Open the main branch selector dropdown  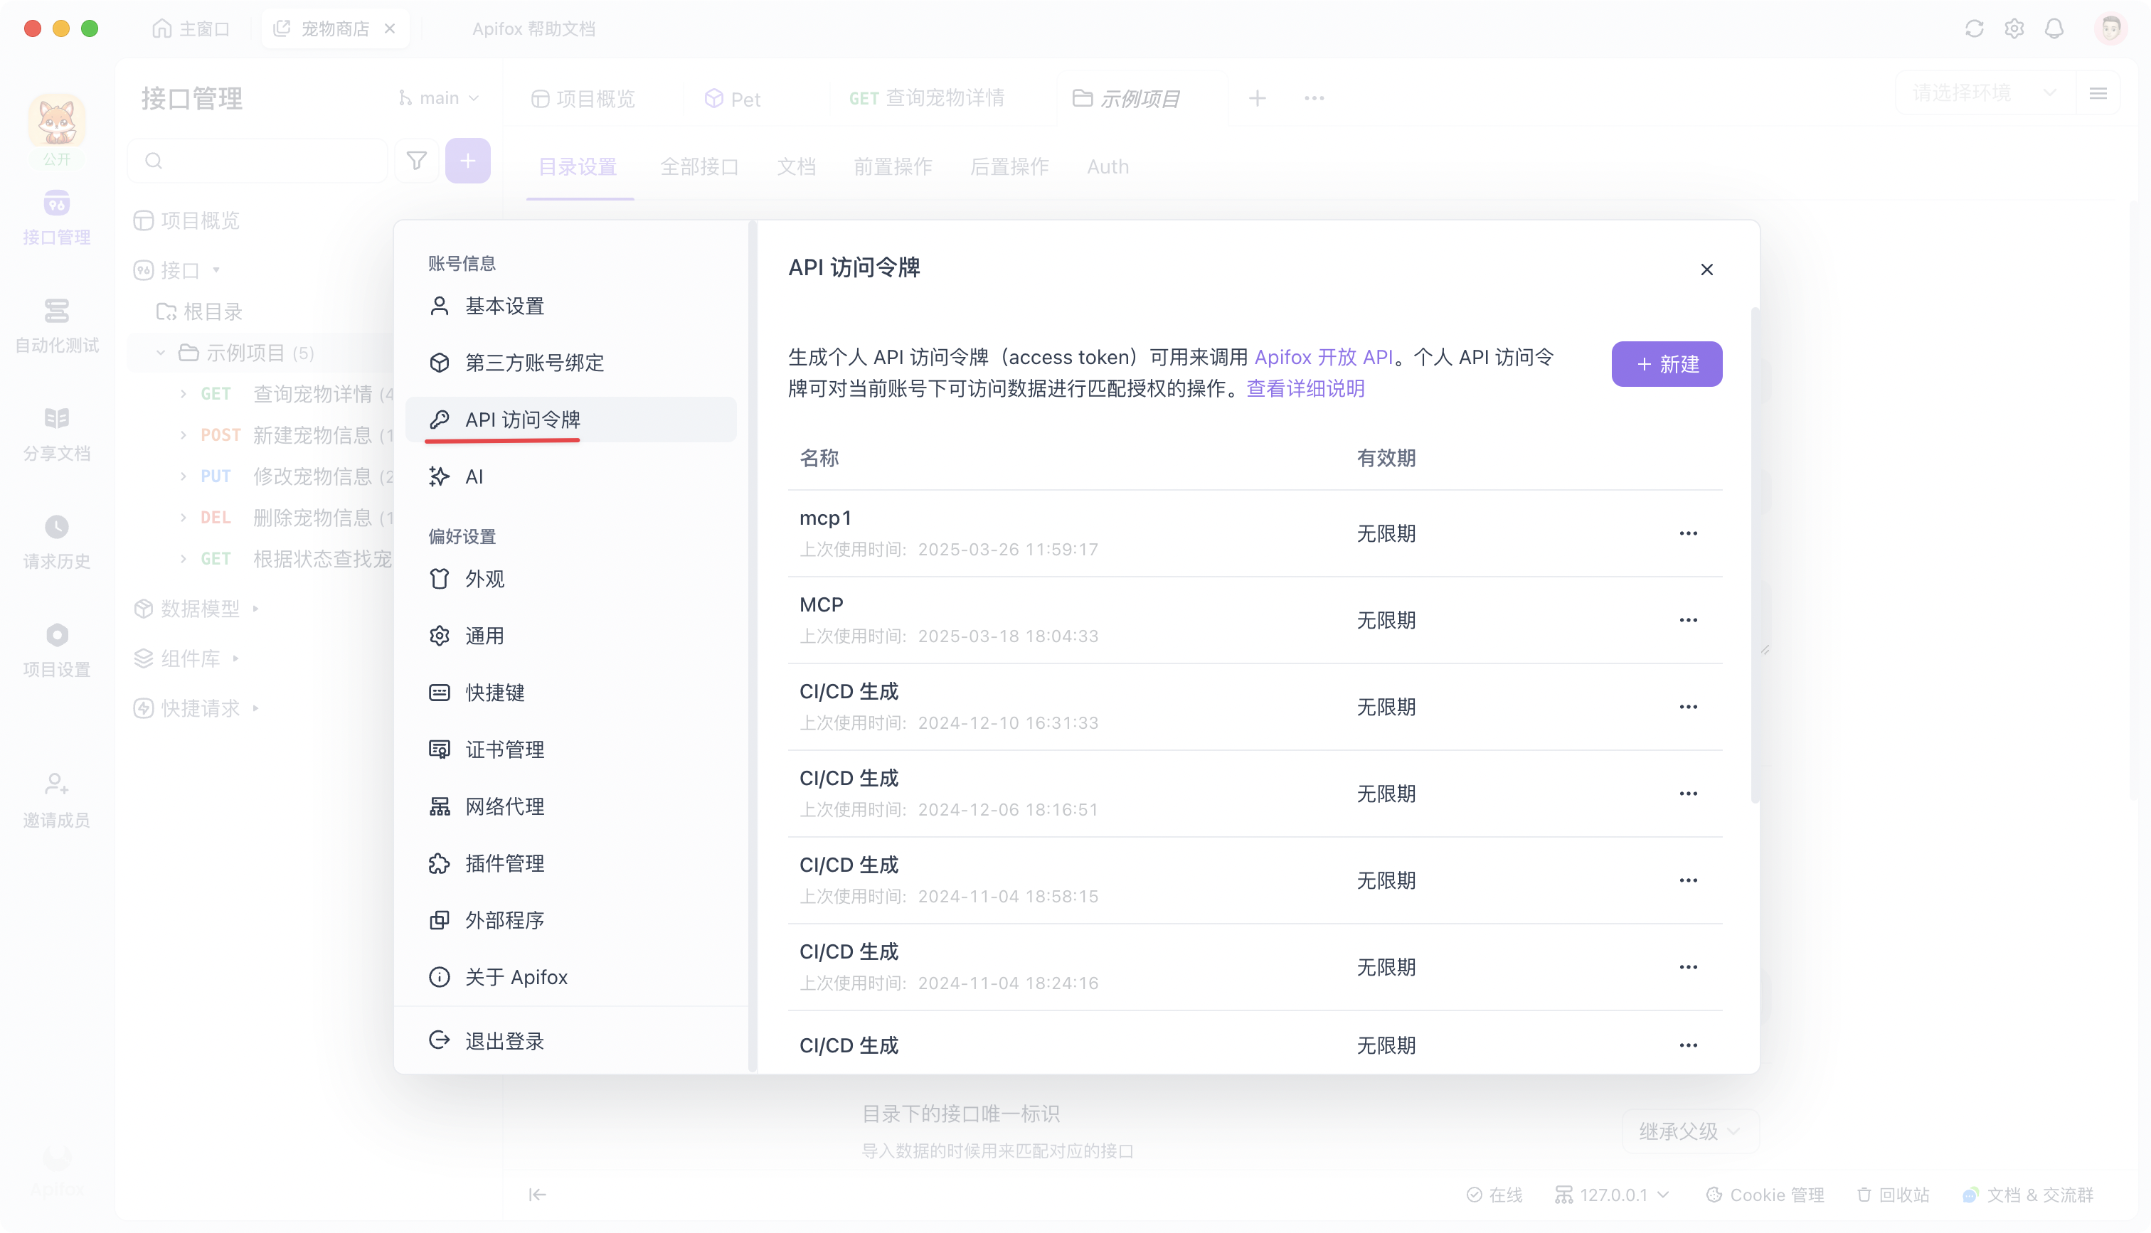click(440, 97)
